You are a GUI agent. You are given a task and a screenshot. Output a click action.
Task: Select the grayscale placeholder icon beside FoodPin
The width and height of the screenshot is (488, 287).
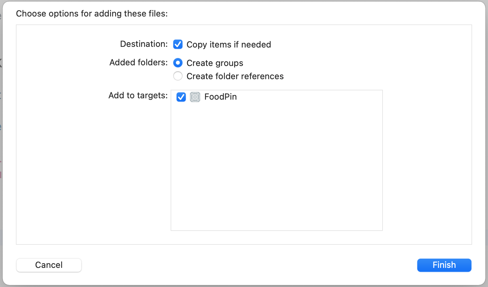(x=195, y=97)
